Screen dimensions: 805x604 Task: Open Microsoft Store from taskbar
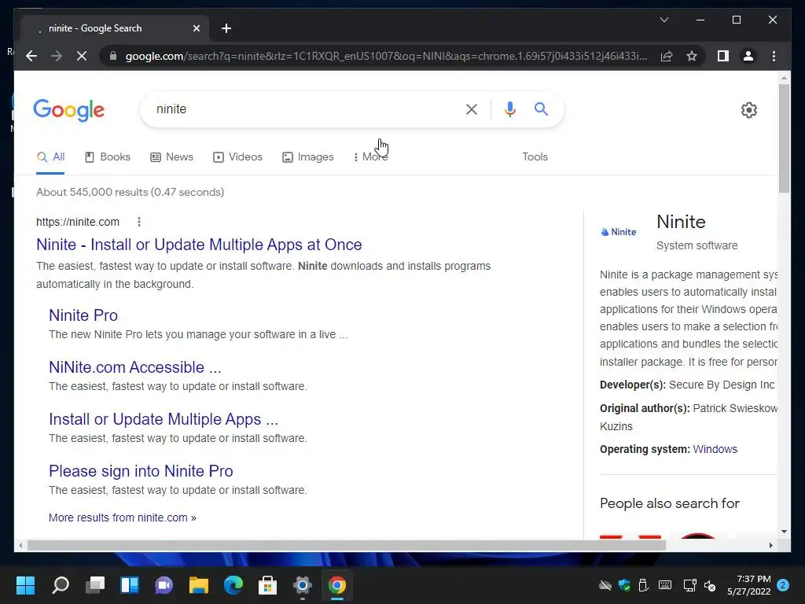coord(267,585)
